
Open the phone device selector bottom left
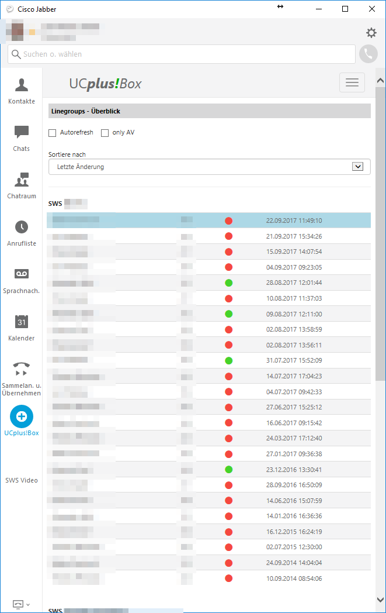pos(21,604)
